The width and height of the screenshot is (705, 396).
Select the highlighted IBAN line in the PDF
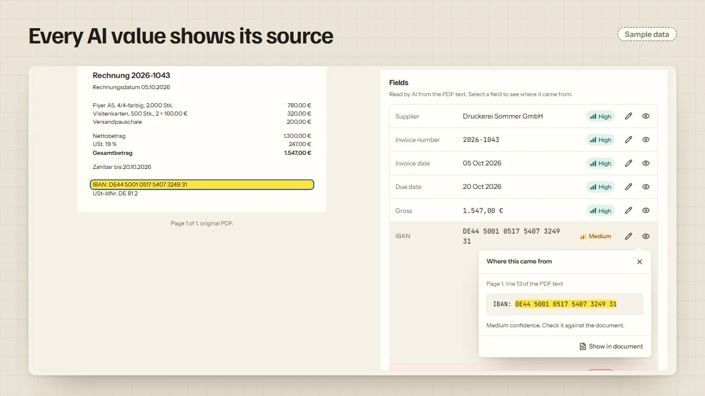click(202, 185)
